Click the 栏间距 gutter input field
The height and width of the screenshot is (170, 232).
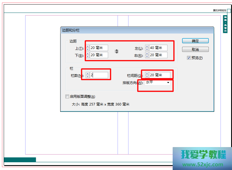point(159,75)
